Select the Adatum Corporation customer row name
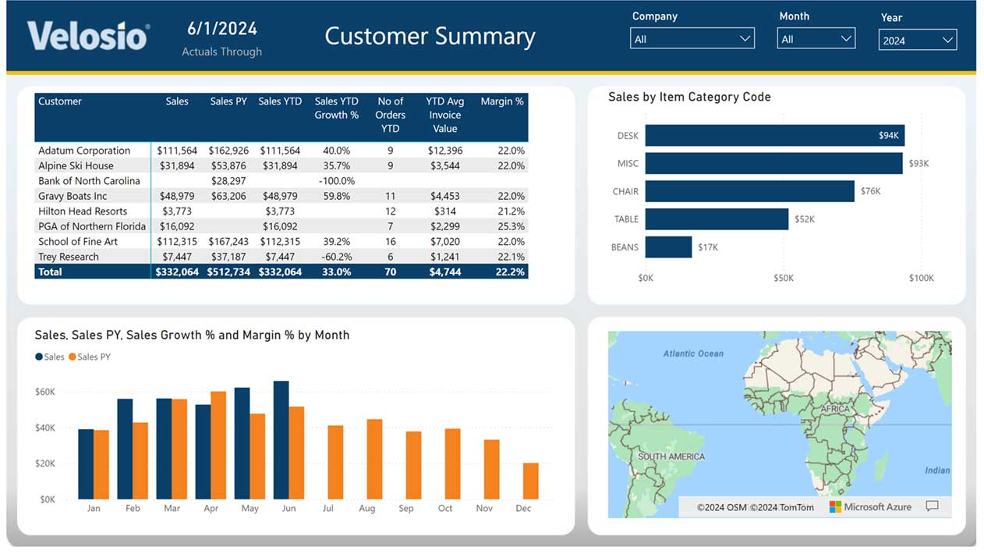This screenshot has width=984, height=554. [x=84, y=151]
